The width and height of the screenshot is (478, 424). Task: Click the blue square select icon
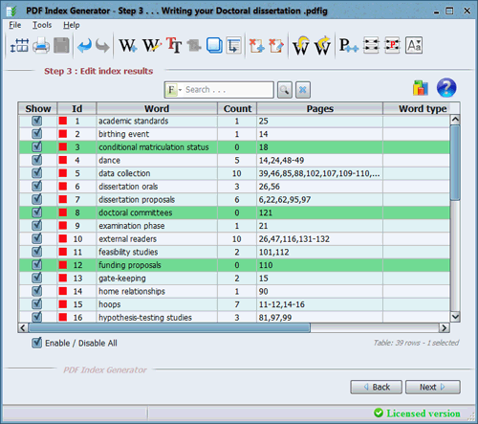click(x=214, y=45)
